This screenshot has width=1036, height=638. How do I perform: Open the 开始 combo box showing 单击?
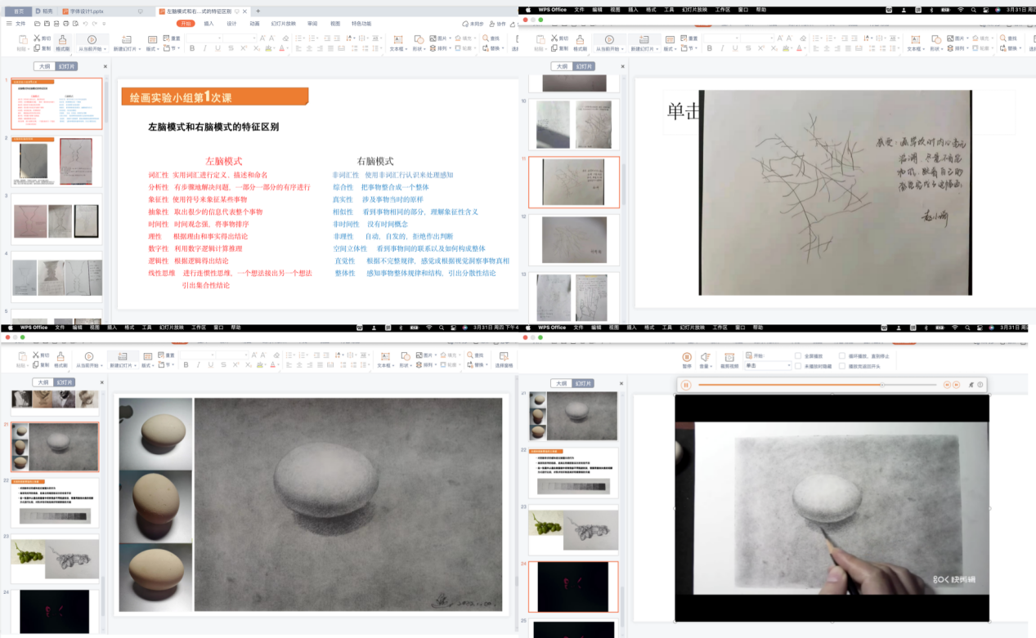click(x=767, y=366)
